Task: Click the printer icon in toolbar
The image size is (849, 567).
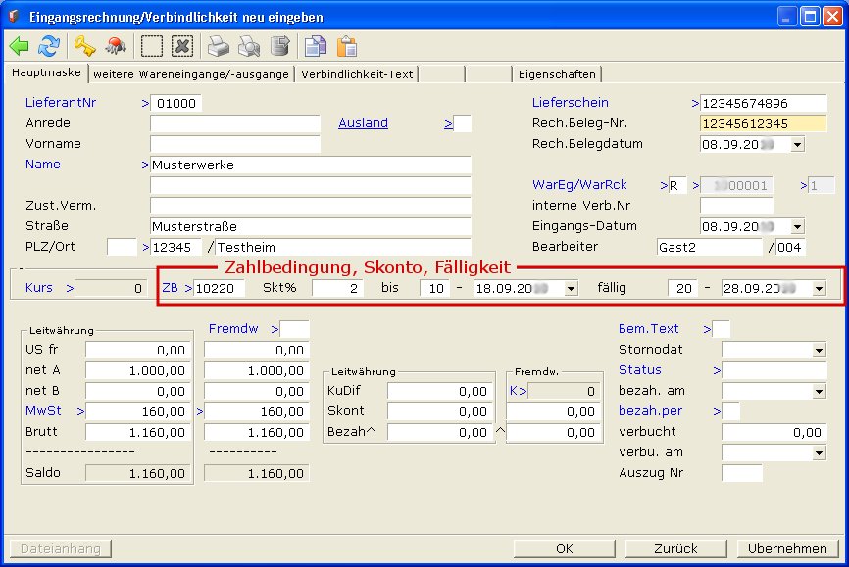Action: (x=219, y=46)
